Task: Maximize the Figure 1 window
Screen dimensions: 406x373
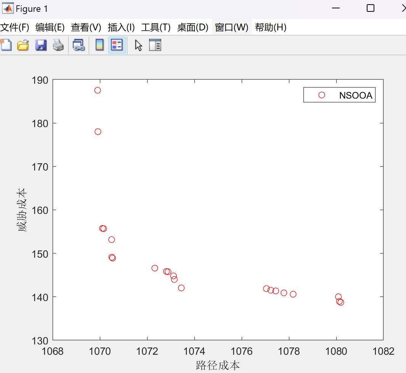Action: tap(370, 8)
